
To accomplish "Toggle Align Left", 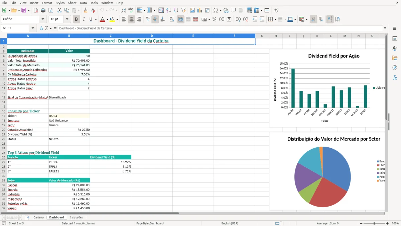I will coord(124,19).
